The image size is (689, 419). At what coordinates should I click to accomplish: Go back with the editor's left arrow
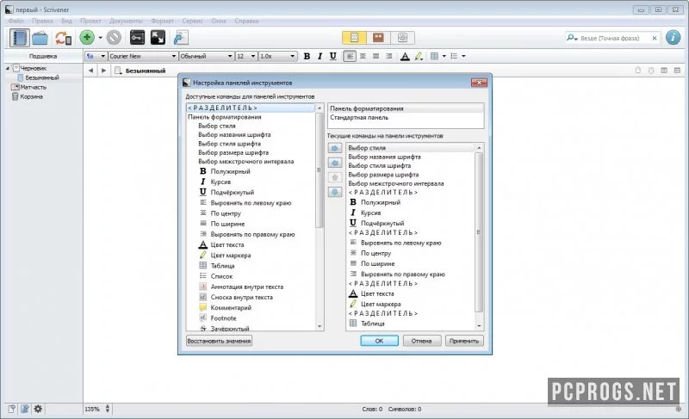point(90,71)
